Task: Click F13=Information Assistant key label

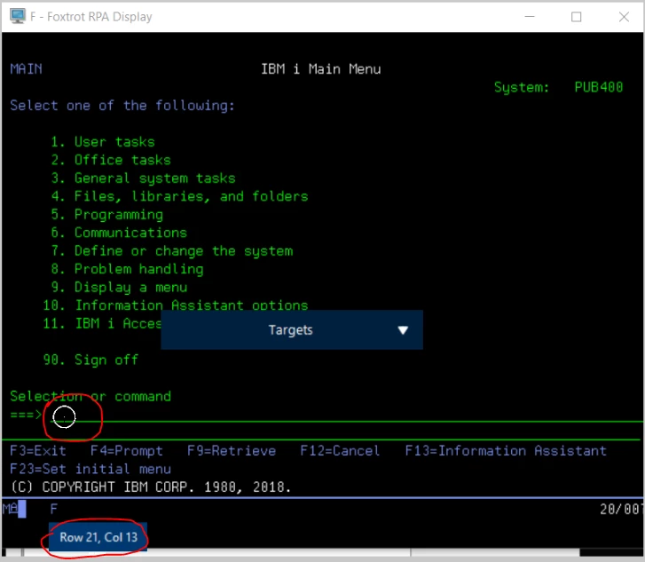Action: pyautogui.click(x=506, y=451)
